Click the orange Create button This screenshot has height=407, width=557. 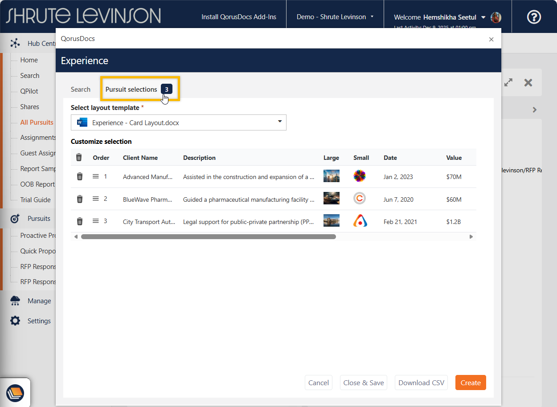471,383
